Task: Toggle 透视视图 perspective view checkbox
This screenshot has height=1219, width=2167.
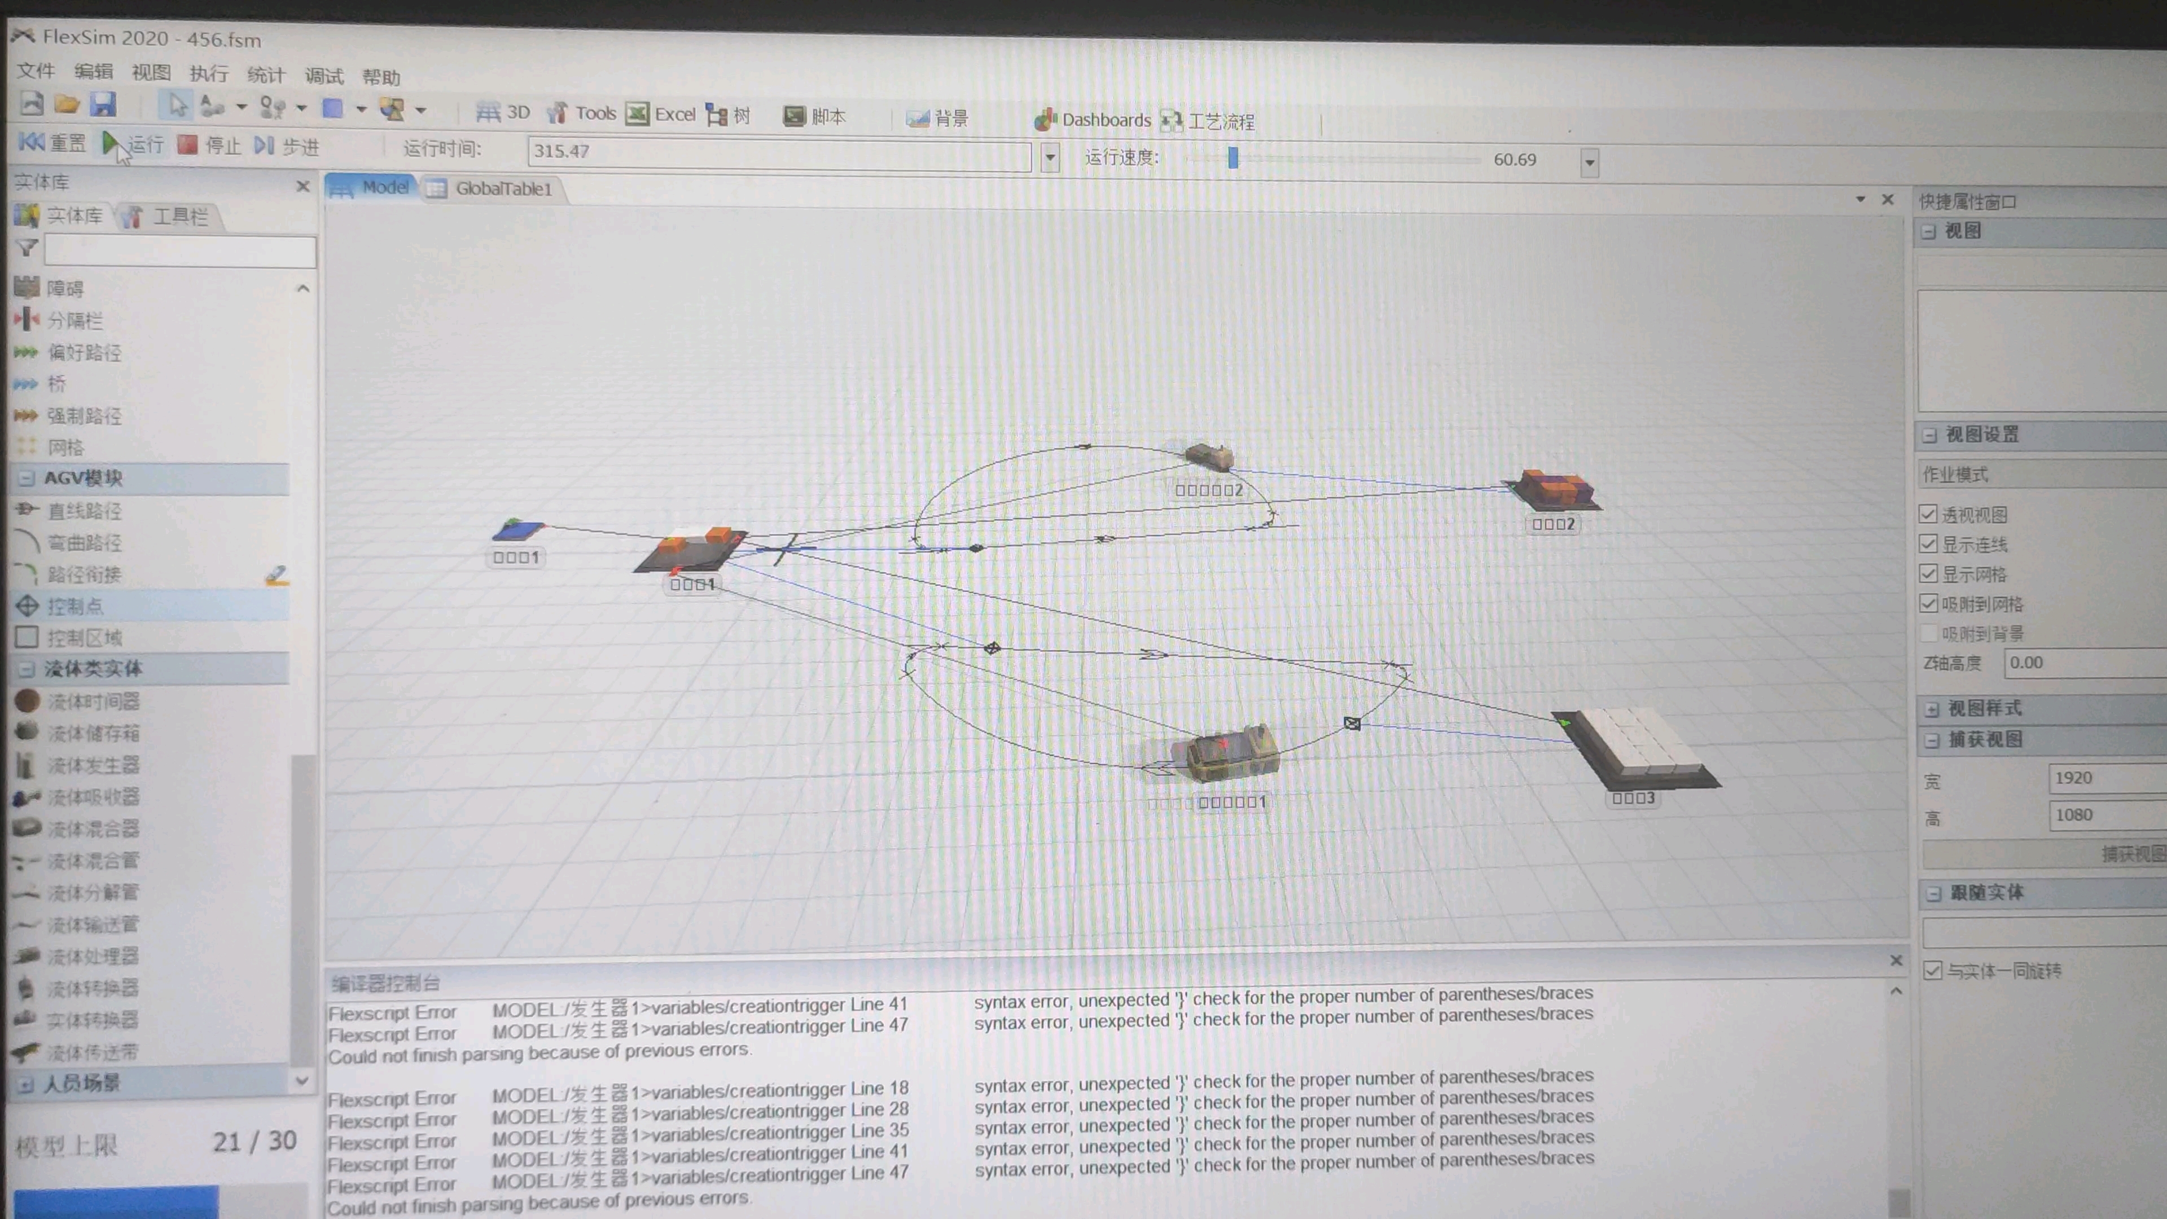Action: click(x=1928, y=514)
